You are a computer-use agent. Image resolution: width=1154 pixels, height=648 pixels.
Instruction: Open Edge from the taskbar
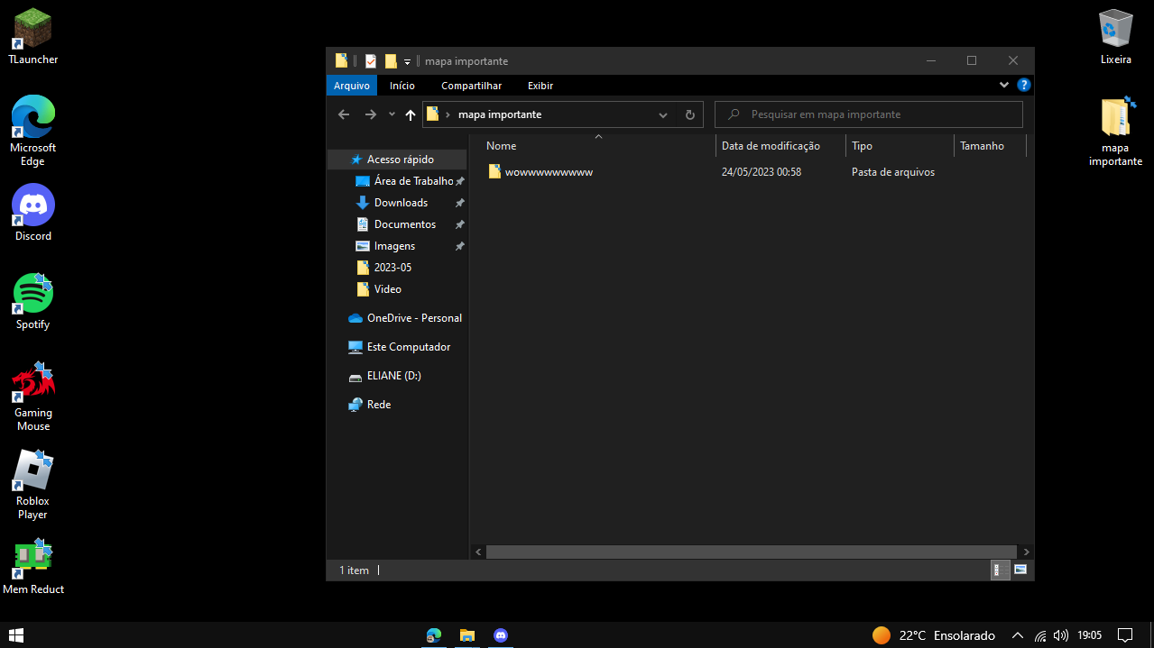[433, 635]
